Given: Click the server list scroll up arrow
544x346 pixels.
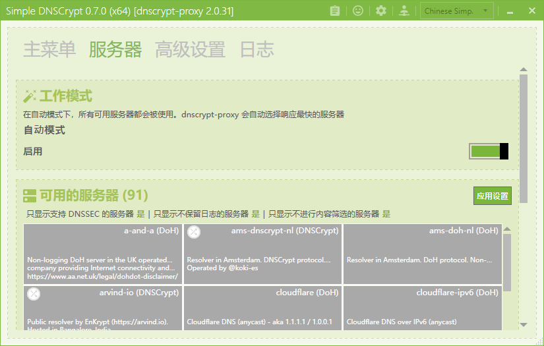Looking at the screenshot, I should click(507, 229).
